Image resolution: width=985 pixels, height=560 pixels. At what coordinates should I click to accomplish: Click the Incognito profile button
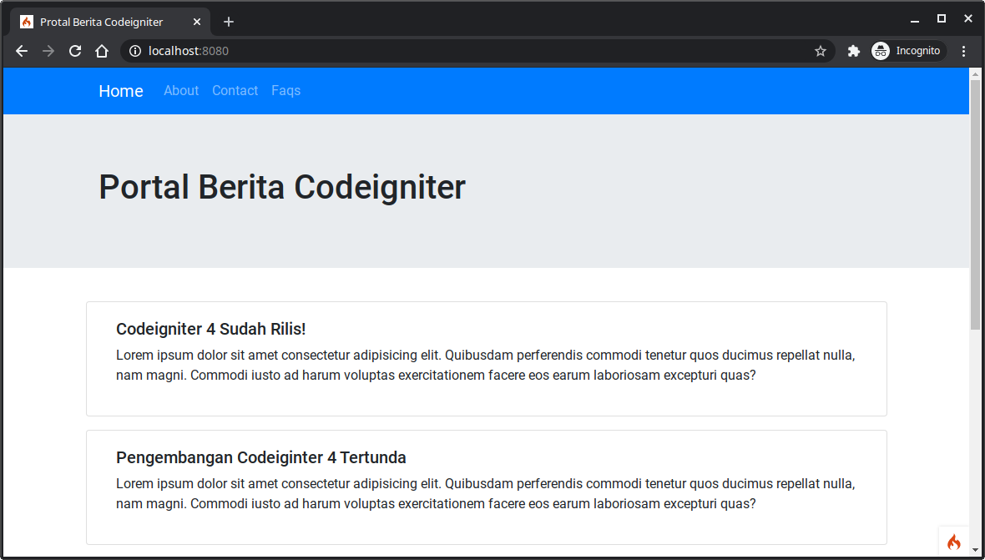tap(908, 51)
